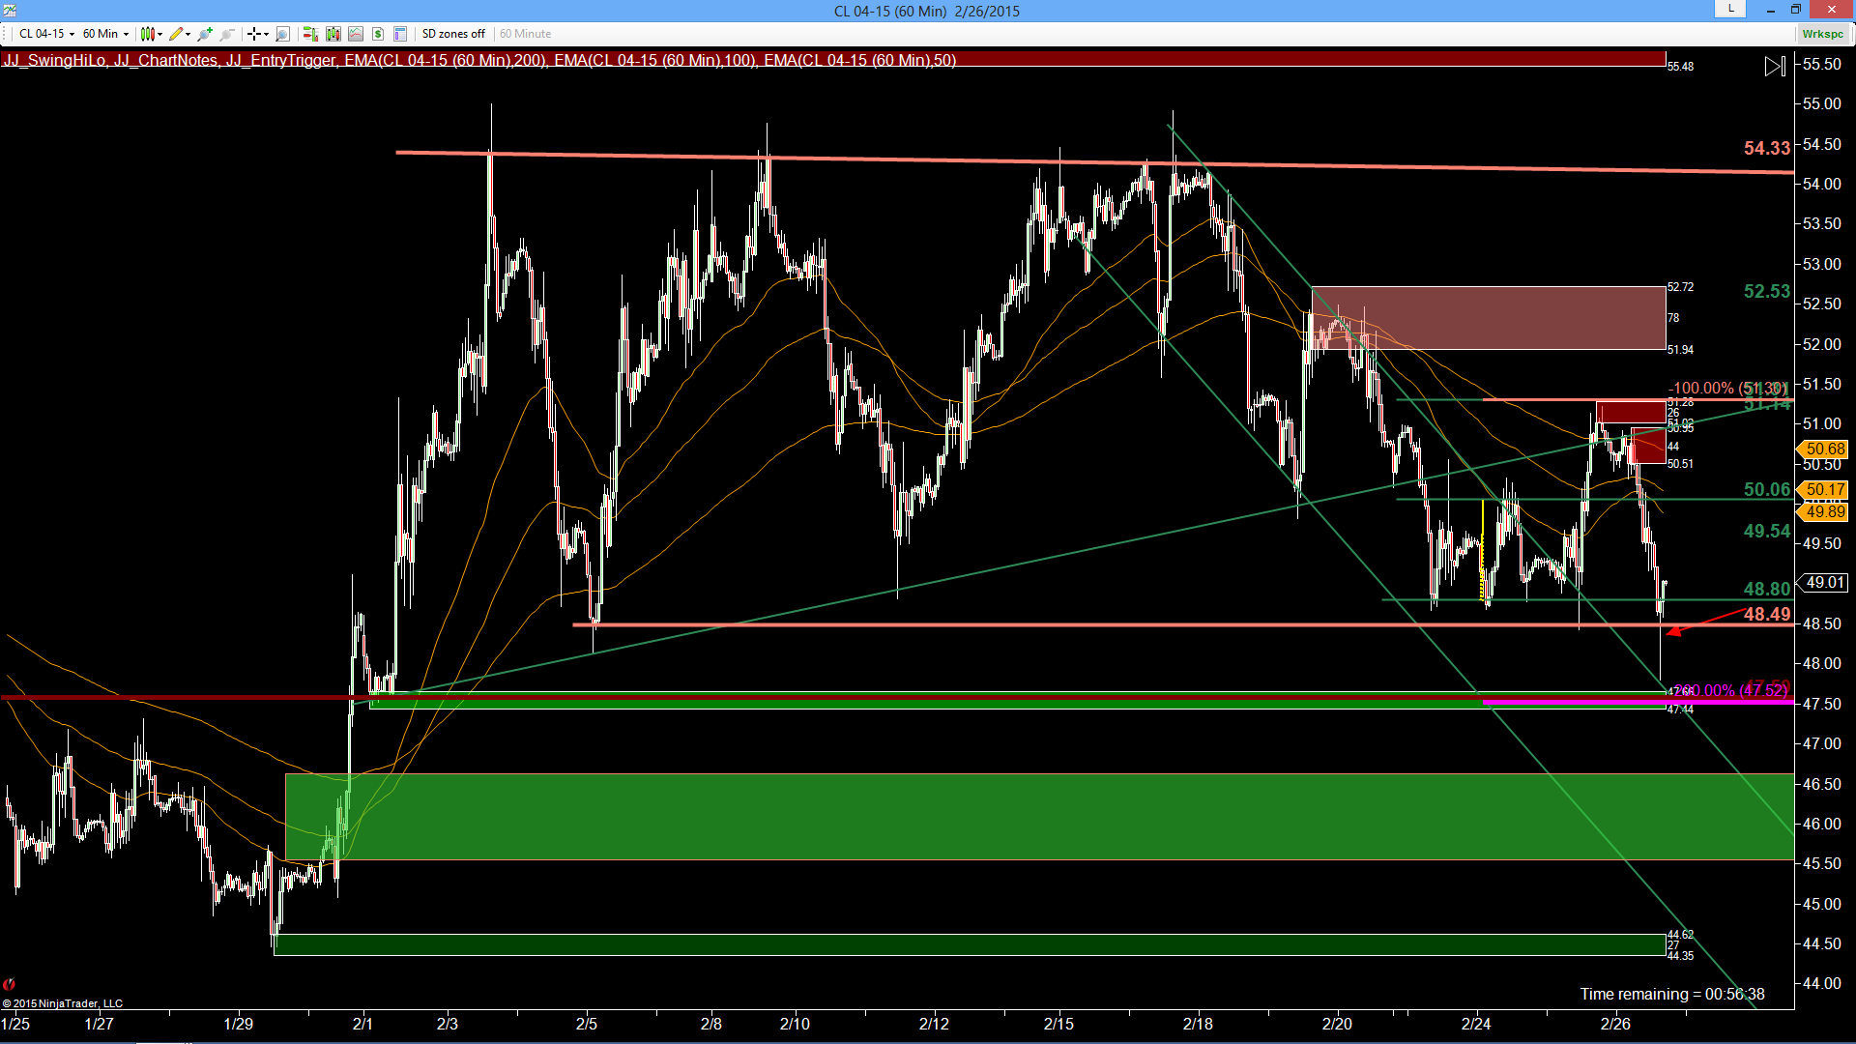Viewport: 1856px width, 1044px height.
Task: Select the crosshair cursor icon
Action: 254,34
